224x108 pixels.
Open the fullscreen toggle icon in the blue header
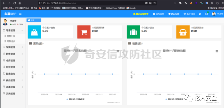[x=200, y=14]
